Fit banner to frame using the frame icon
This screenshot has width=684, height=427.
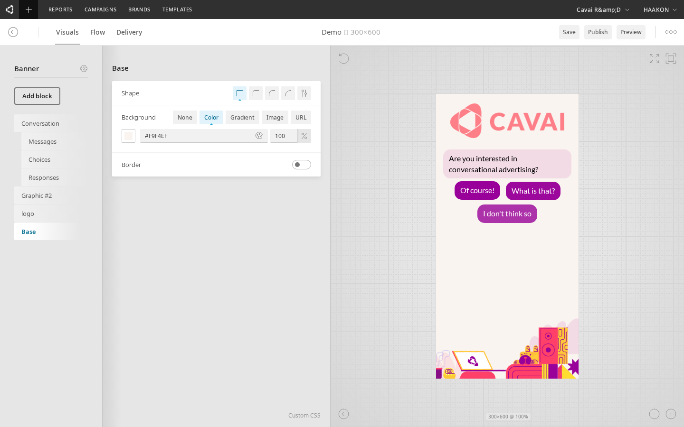pos(671,58)
